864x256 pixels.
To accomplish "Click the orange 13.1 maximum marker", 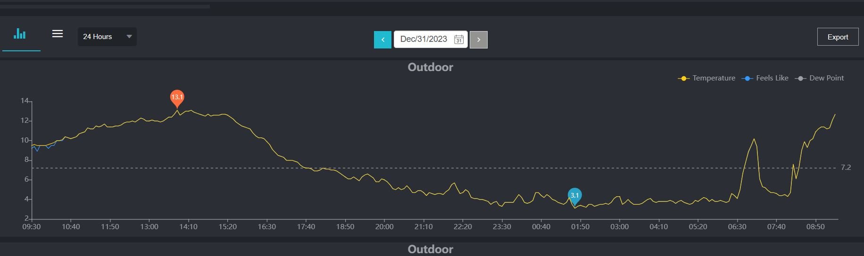I will click(177, 97).
